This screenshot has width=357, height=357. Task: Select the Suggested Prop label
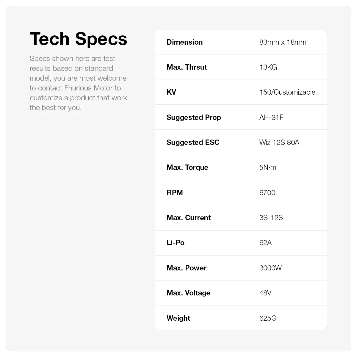194,118
